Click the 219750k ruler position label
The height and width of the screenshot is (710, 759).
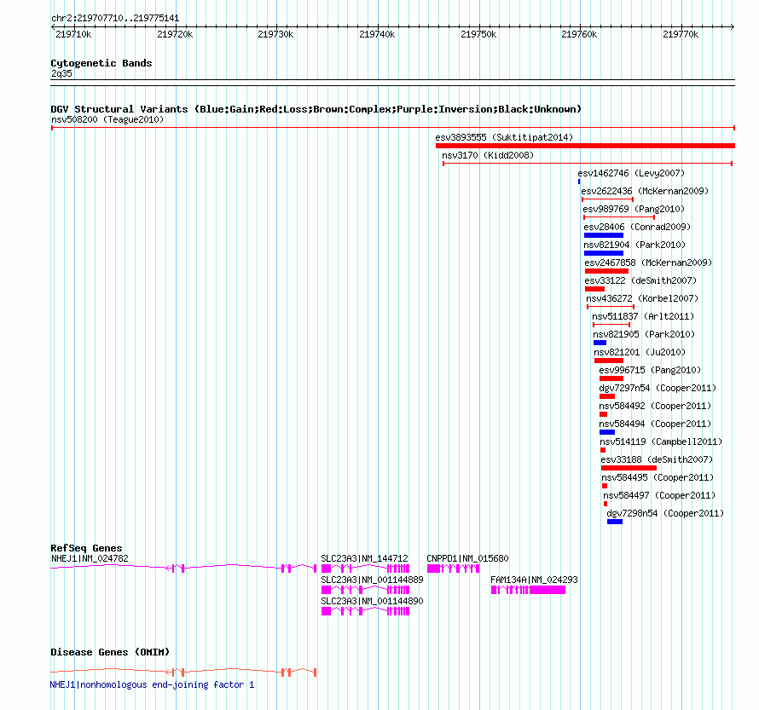click(478, 35)
